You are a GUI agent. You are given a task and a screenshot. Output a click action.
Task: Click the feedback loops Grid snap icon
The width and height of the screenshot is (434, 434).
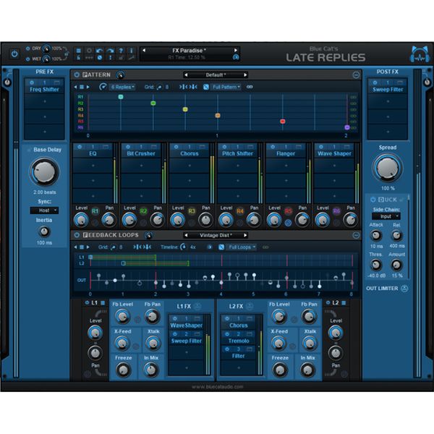click(x=113, y=247)
